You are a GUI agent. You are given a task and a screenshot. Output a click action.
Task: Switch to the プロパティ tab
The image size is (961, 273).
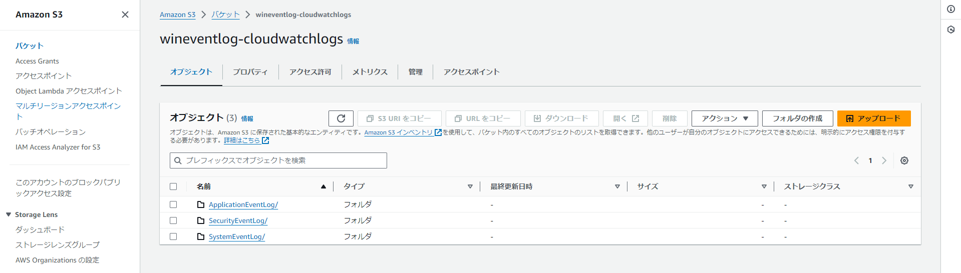point(250,72)
